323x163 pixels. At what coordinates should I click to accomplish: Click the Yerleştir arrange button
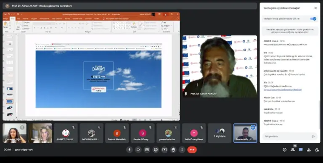[134, 26]
